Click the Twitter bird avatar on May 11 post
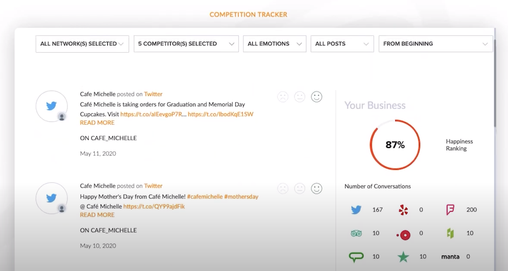 point(51,106)
